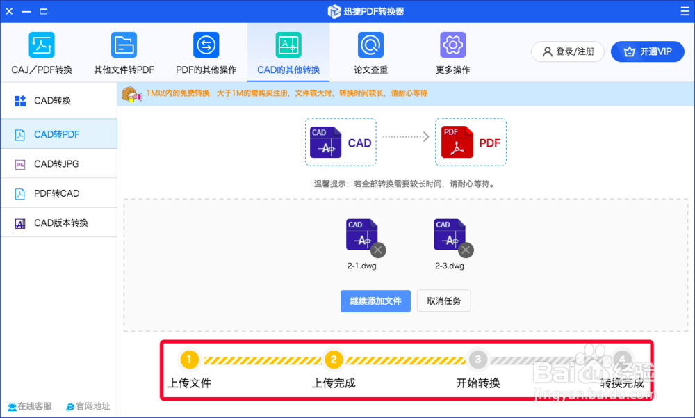Select PDF转CAD in the sidebar
This screenshot has width=695, height=418.
coord(58,193)
